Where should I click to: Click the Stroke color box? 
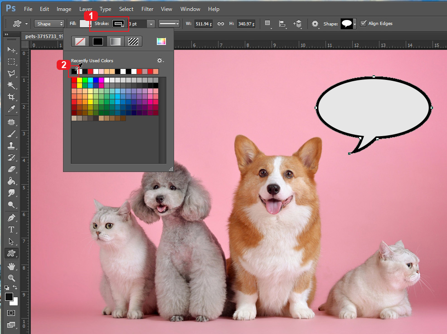pos(119,24)
